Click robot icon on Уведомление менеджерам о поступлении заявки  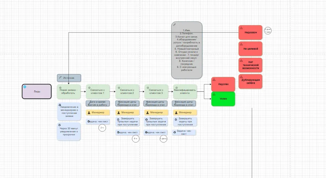click(x=60, y=105)
